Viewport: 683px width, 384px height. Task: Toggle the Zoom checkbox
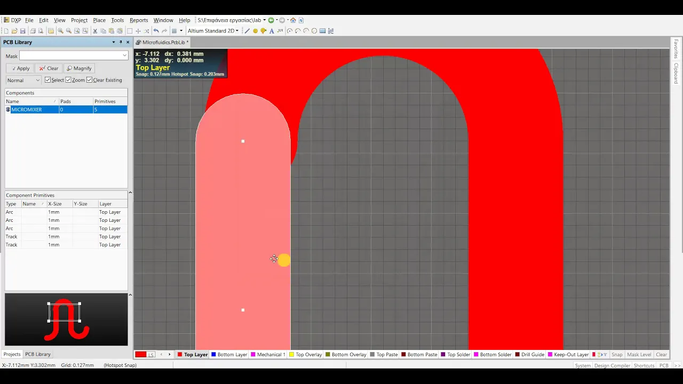(68, 80)
